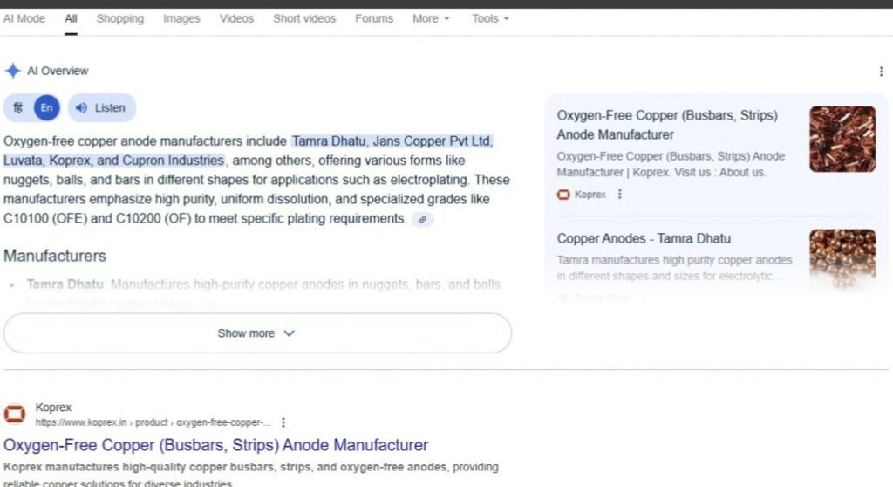Open the Tools dropdown

[x=490, y=18]
